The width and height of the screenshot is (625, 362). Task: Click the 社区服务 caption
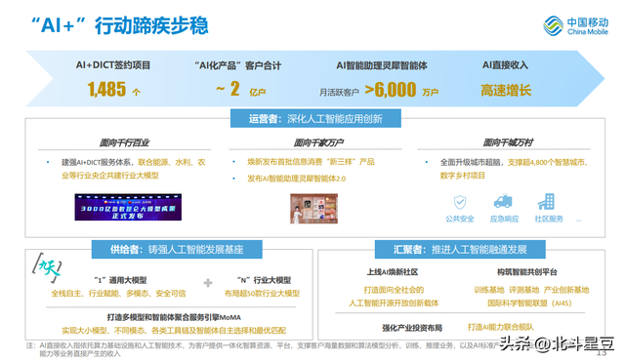coord(549,219)
